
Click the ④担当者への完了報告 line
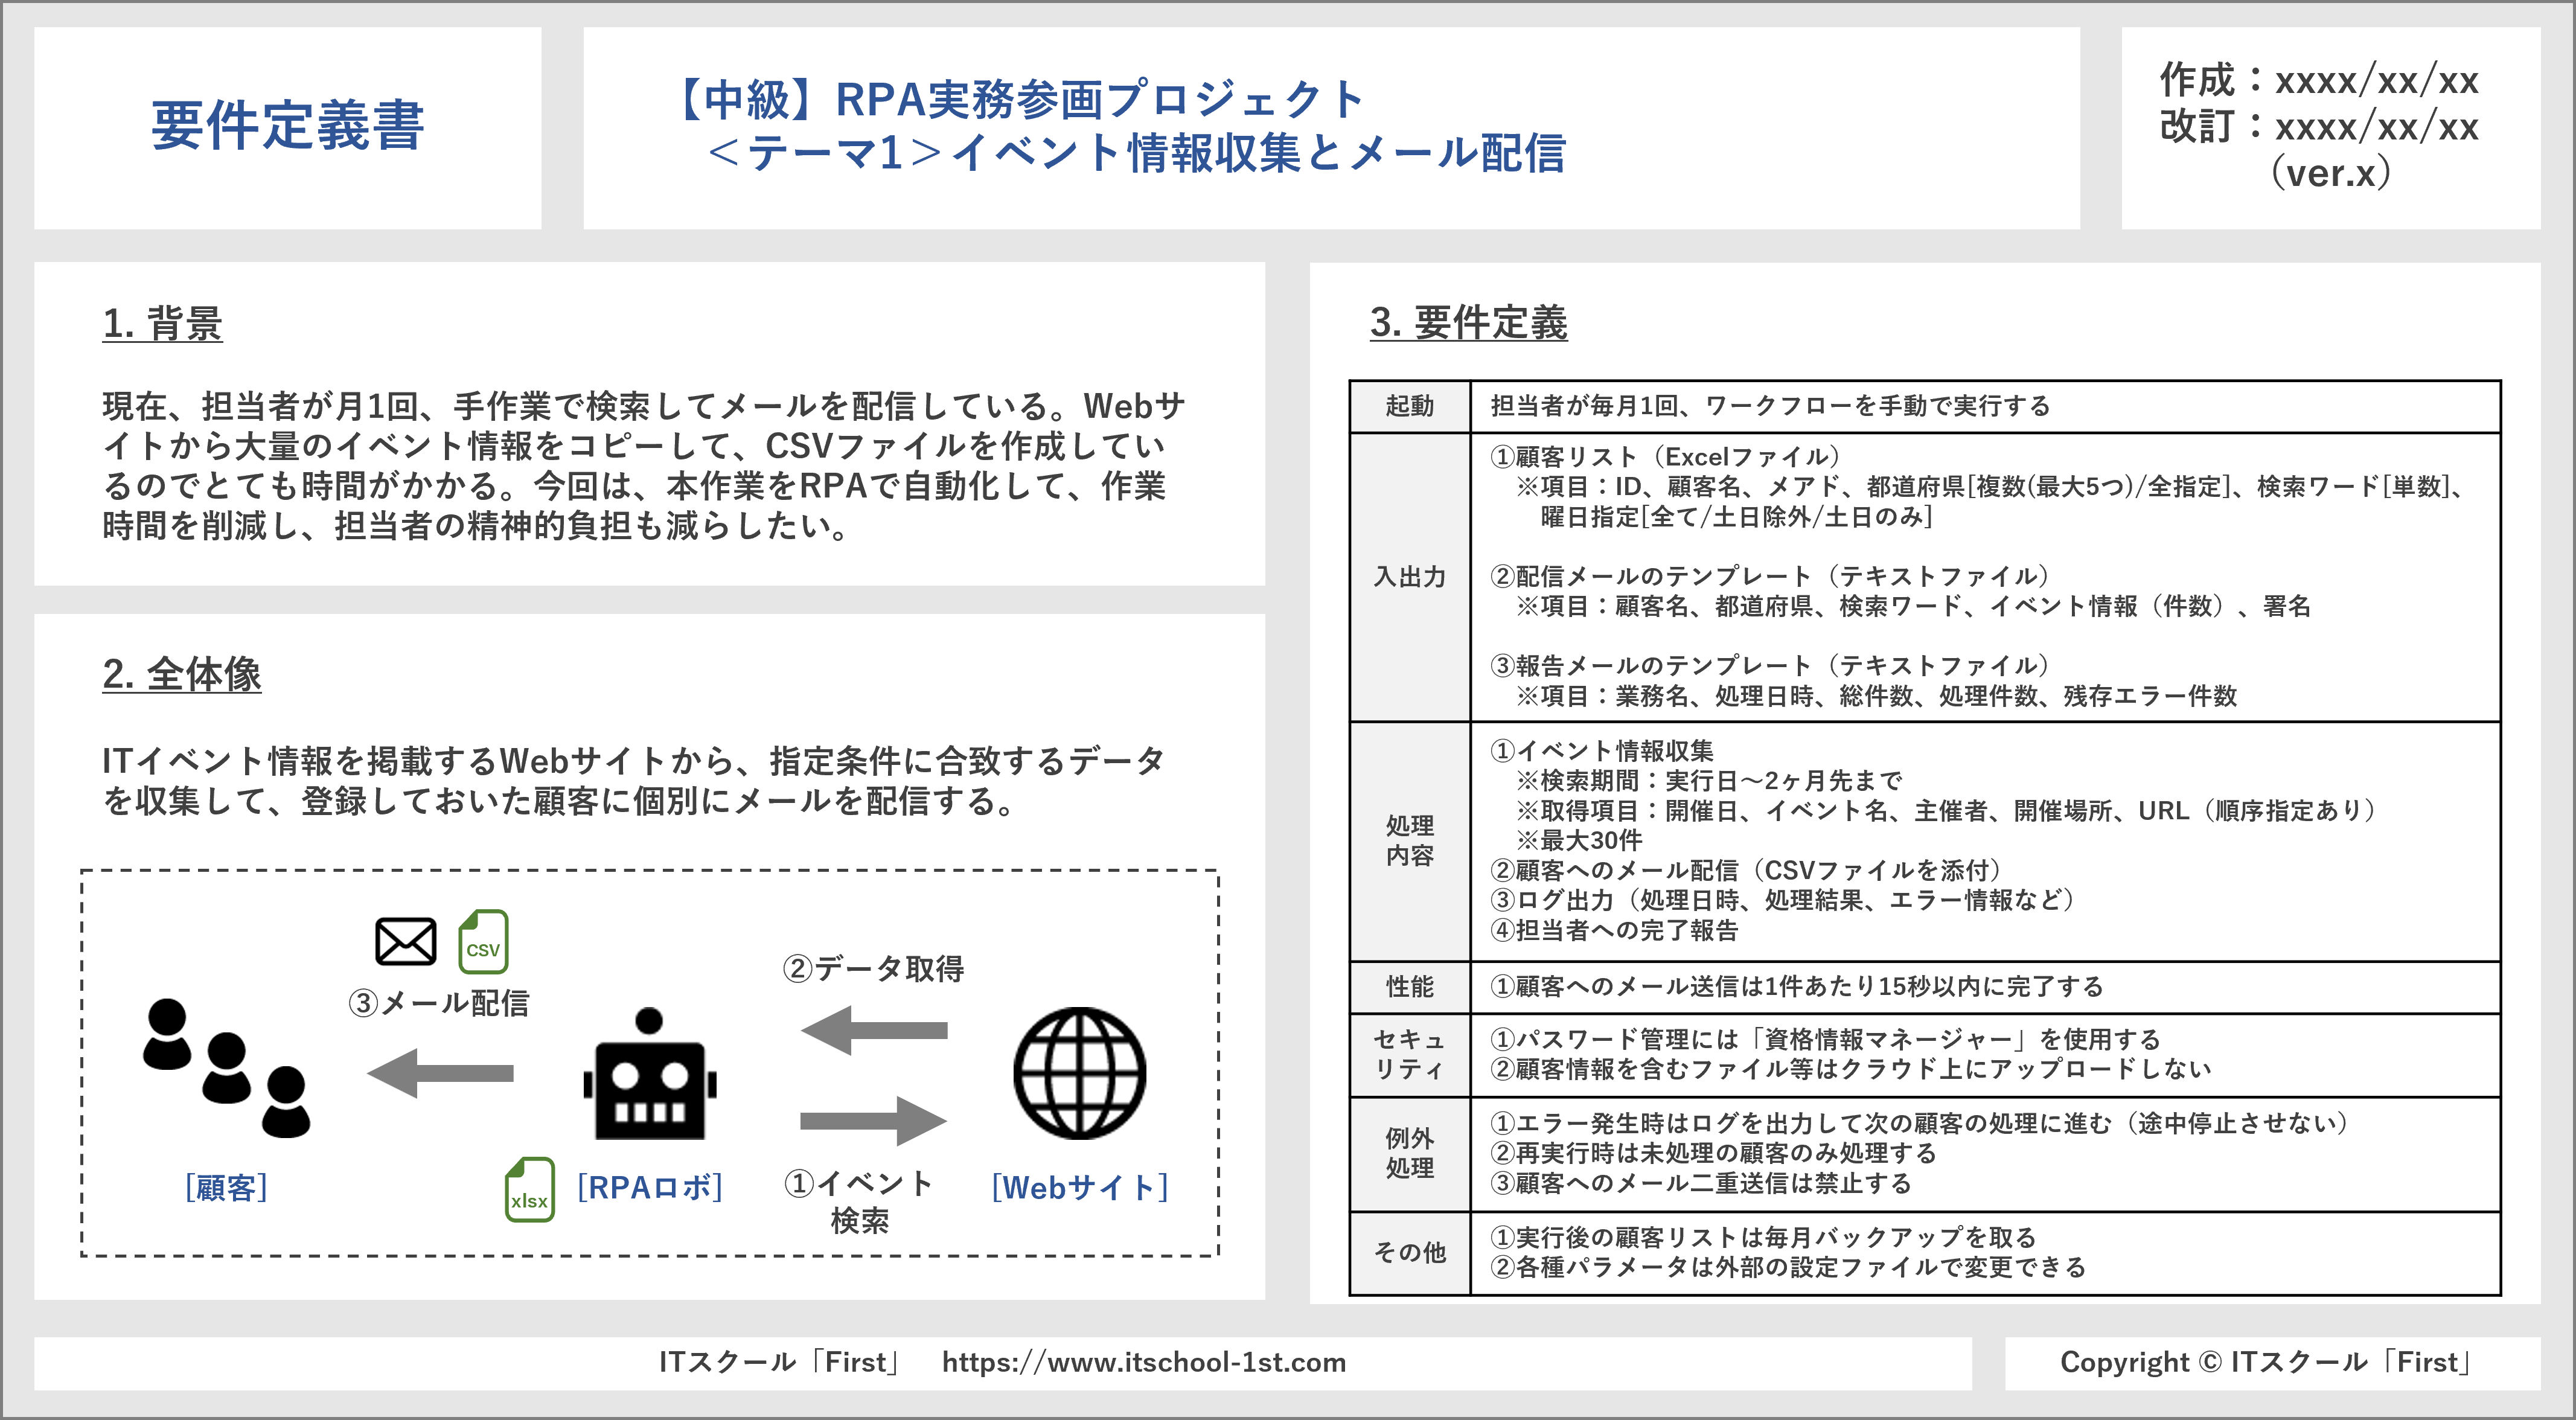(x=1614, y=930)
